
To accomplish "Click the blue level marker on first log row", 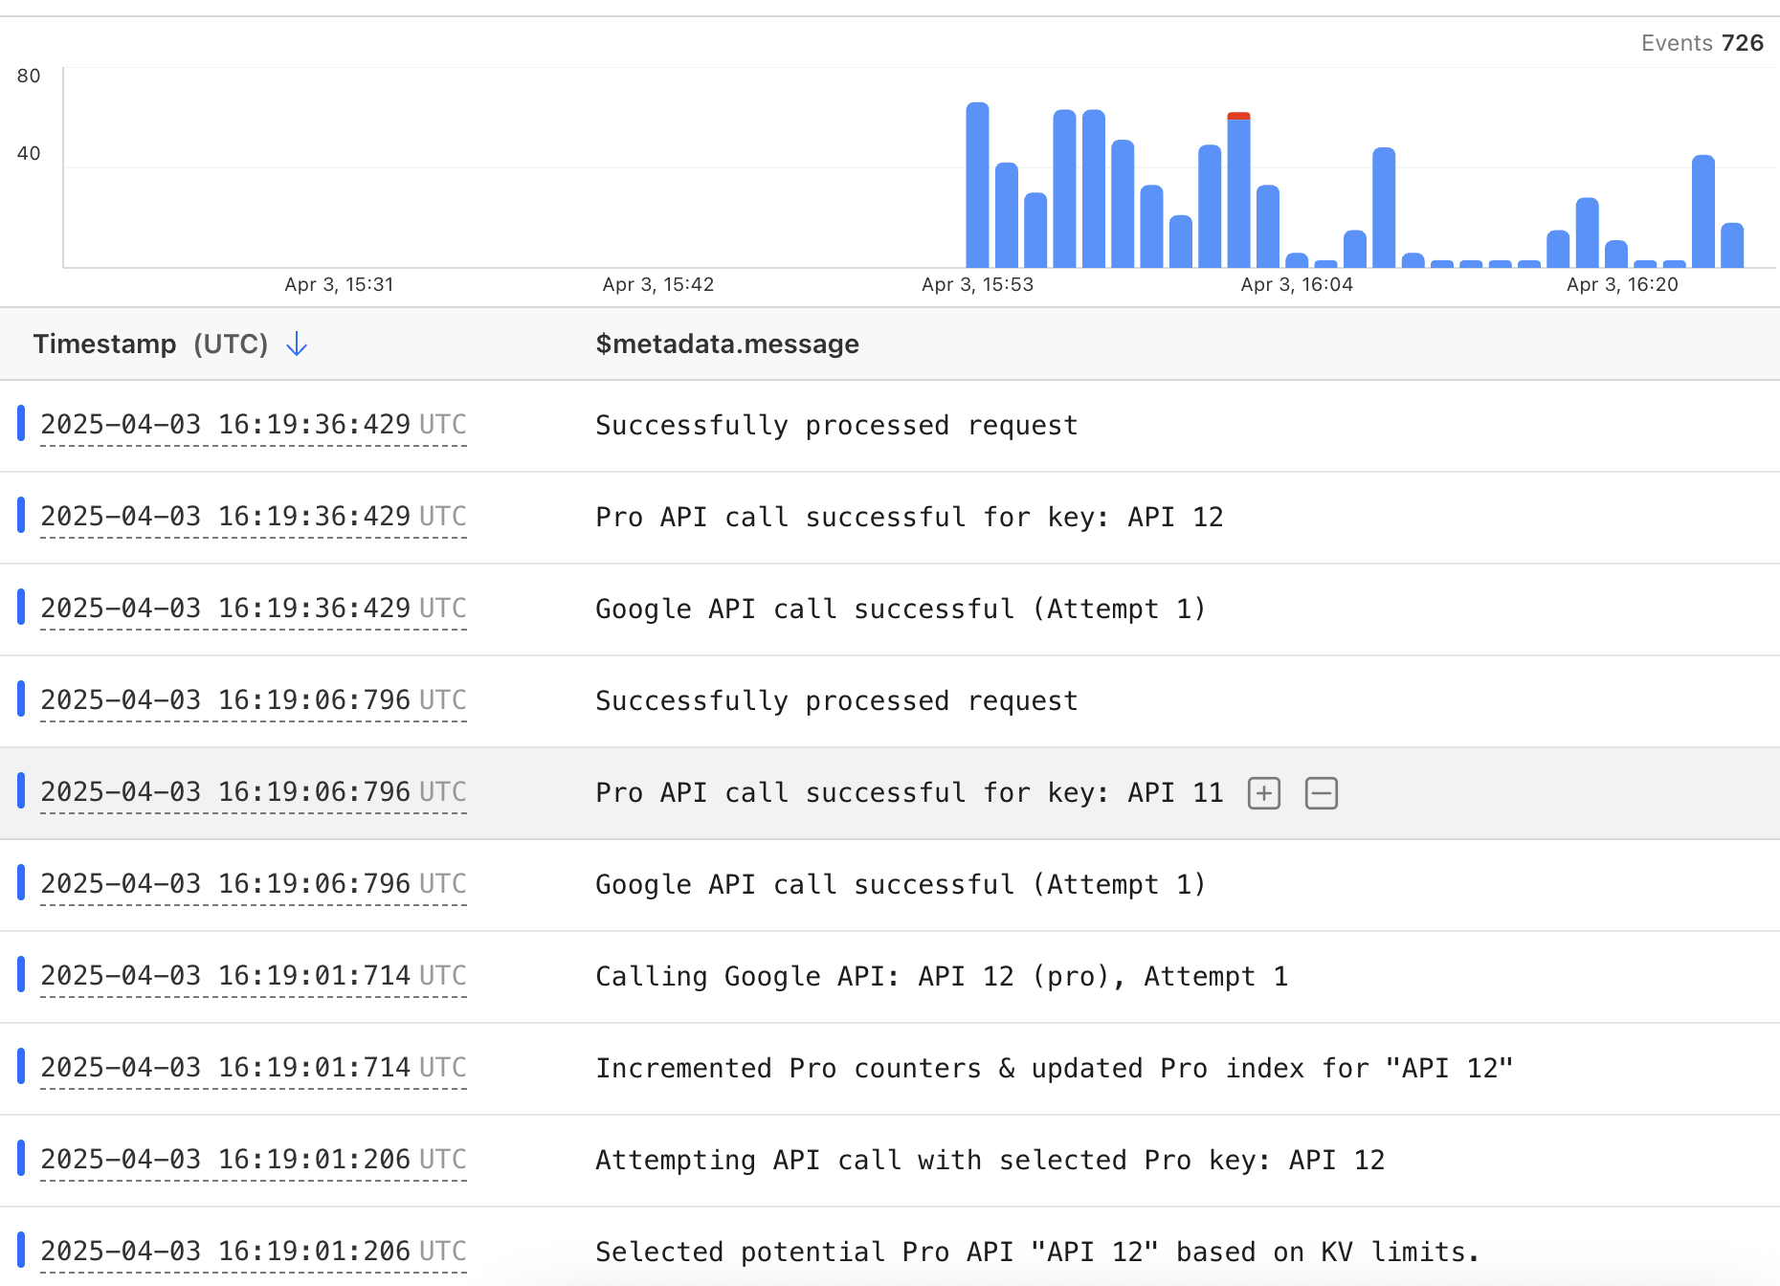I will pyautogui.click(x=21, y=424).
